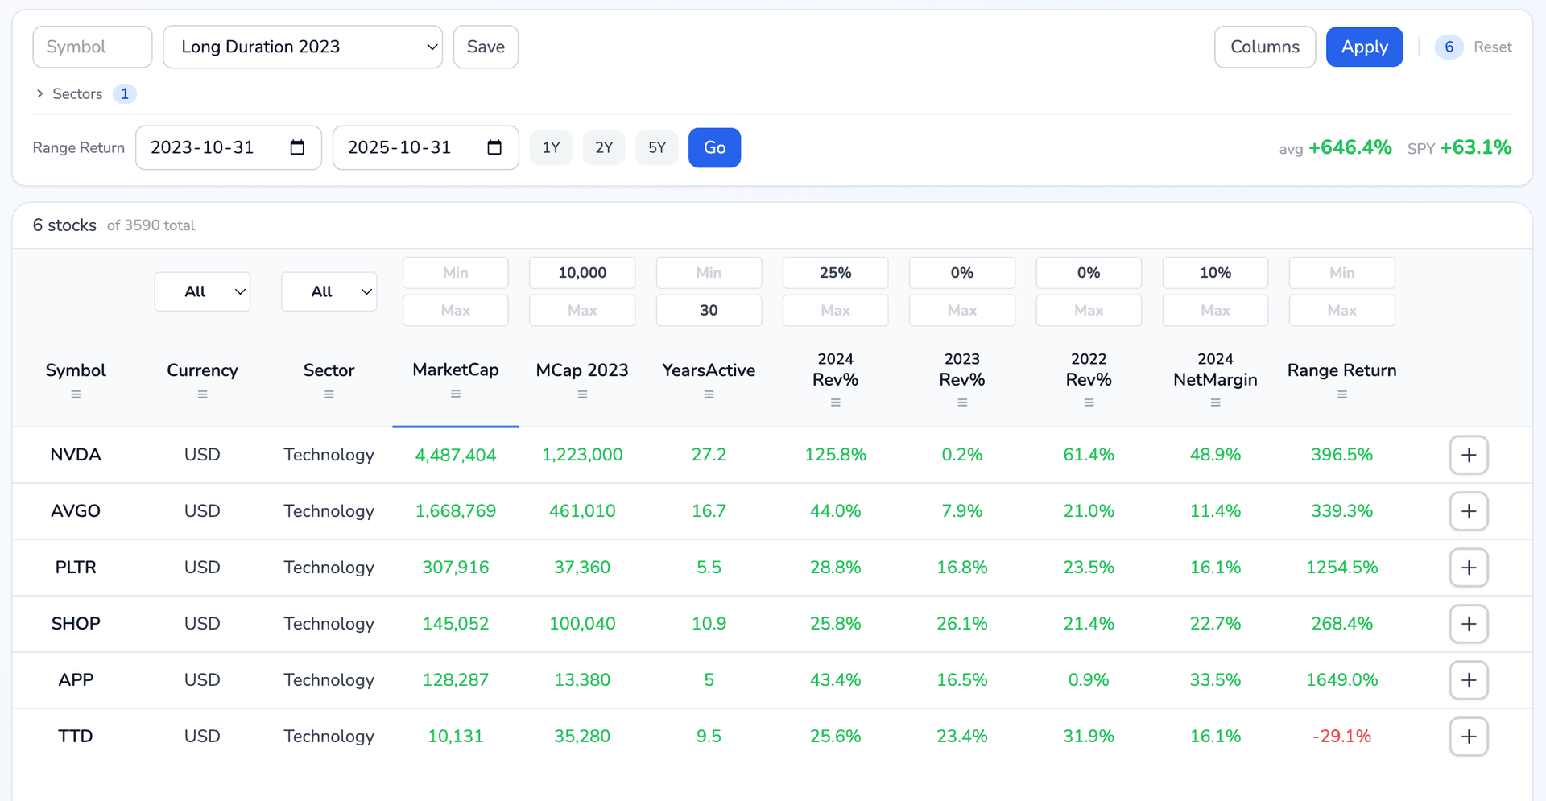The image size is (1546, 801).
Task: Click the TTD symbol cell
Action: [x=76, y=737]
